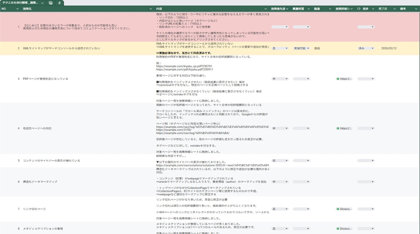The height and width of the screenshot is (234, 420).
Task: Click the 実施可否 column header arrow
Action: tap(308, 9)
